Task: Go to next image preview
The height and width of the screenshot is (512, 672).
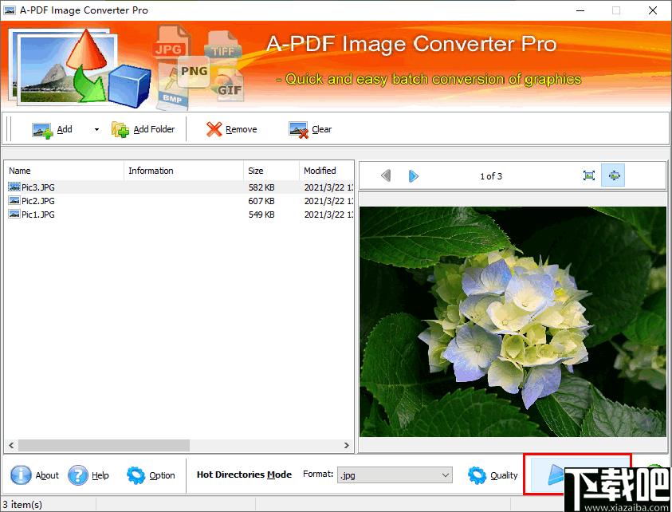Action: pyautogui.click(x=413, y=175)
